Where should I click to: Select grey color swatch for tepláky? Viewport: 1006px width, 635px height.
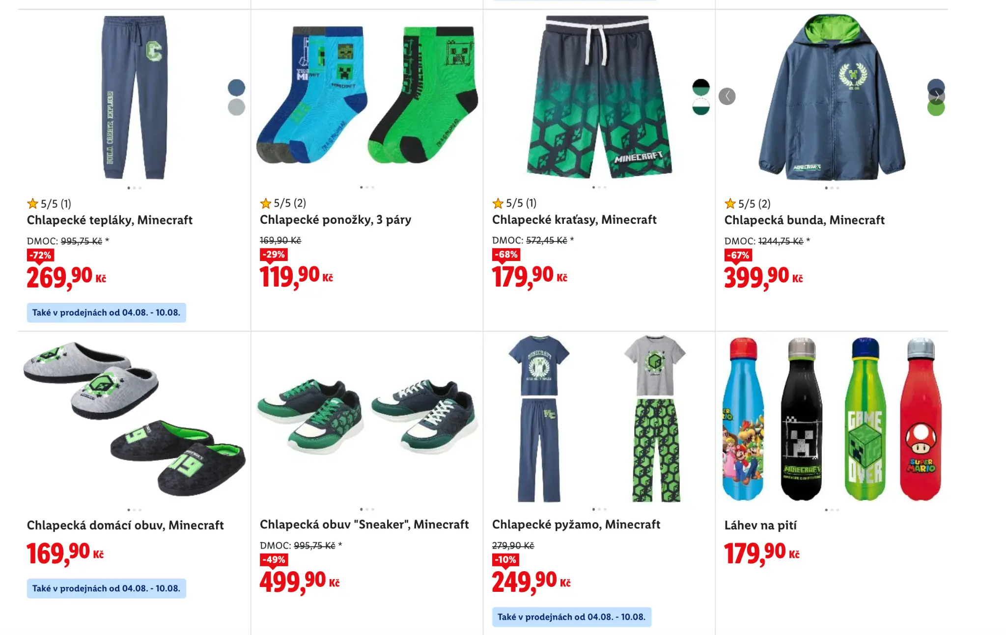click(x=236, y=107)
